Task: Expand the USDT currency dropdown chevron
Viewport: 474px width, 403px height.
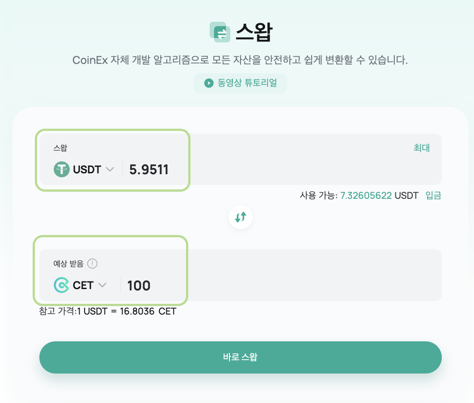Action: click(x=110, y=169)
